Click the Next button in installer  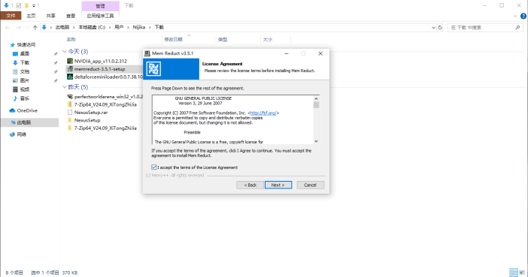[x=278, y=185]
